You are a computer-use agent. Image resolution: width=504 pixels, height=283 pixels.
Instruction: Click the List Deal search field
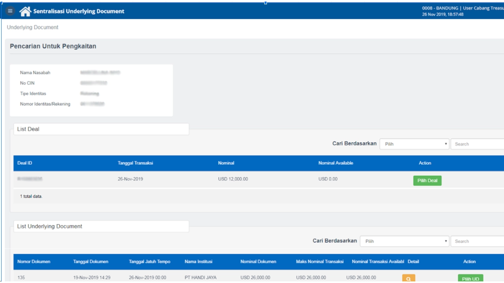(477, 144)
